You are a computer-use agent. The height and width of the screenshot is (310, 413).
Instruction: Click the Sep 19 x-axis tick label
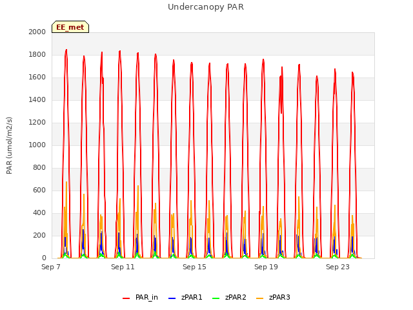click(266, 267)
